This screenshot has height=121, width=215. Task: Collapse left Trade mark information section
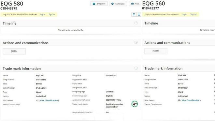pos(136,68)
